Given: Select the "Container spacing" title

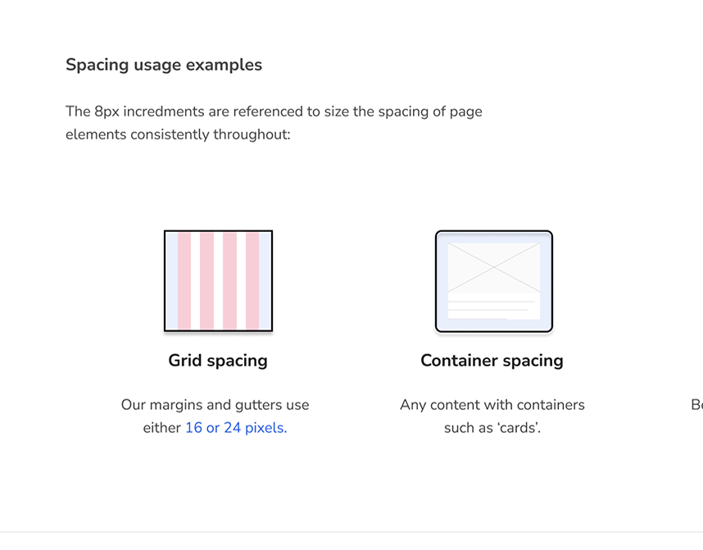Looking at the screenshot, I should [x=492, y=361].
